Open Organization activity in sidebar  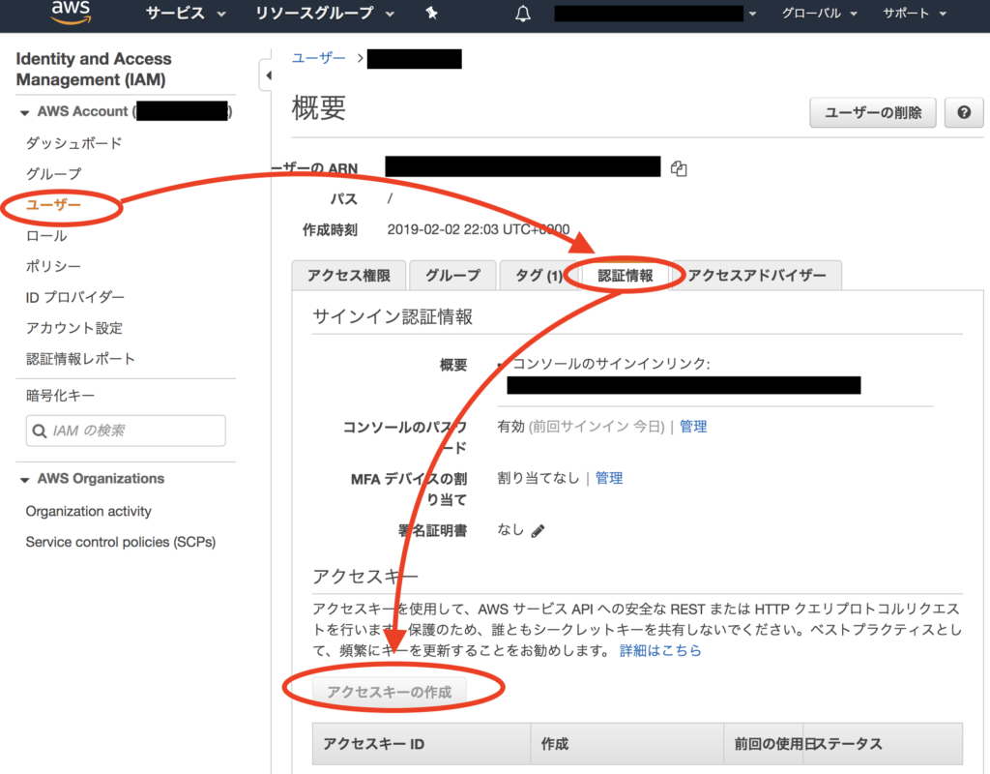click(88, 511)
